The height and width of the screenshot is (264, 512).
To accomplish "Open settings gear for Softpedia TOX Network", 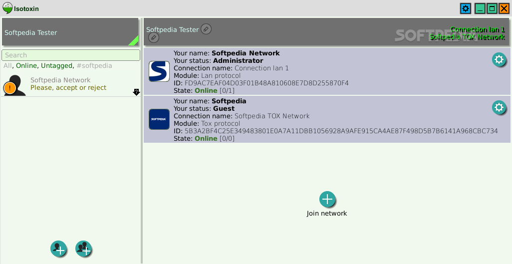I will tap(499, 107).
